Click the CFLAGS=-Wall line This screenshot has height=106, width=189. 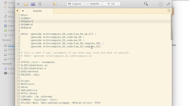[x=61, y=103]
